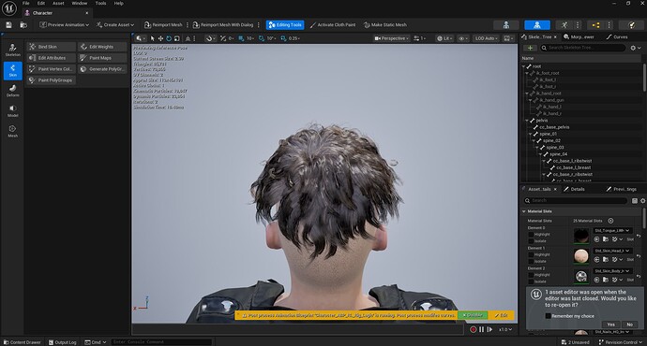Screen dimensions: 647x346
Task: Pause the preview simulation playback
Action: coord(482,329)
